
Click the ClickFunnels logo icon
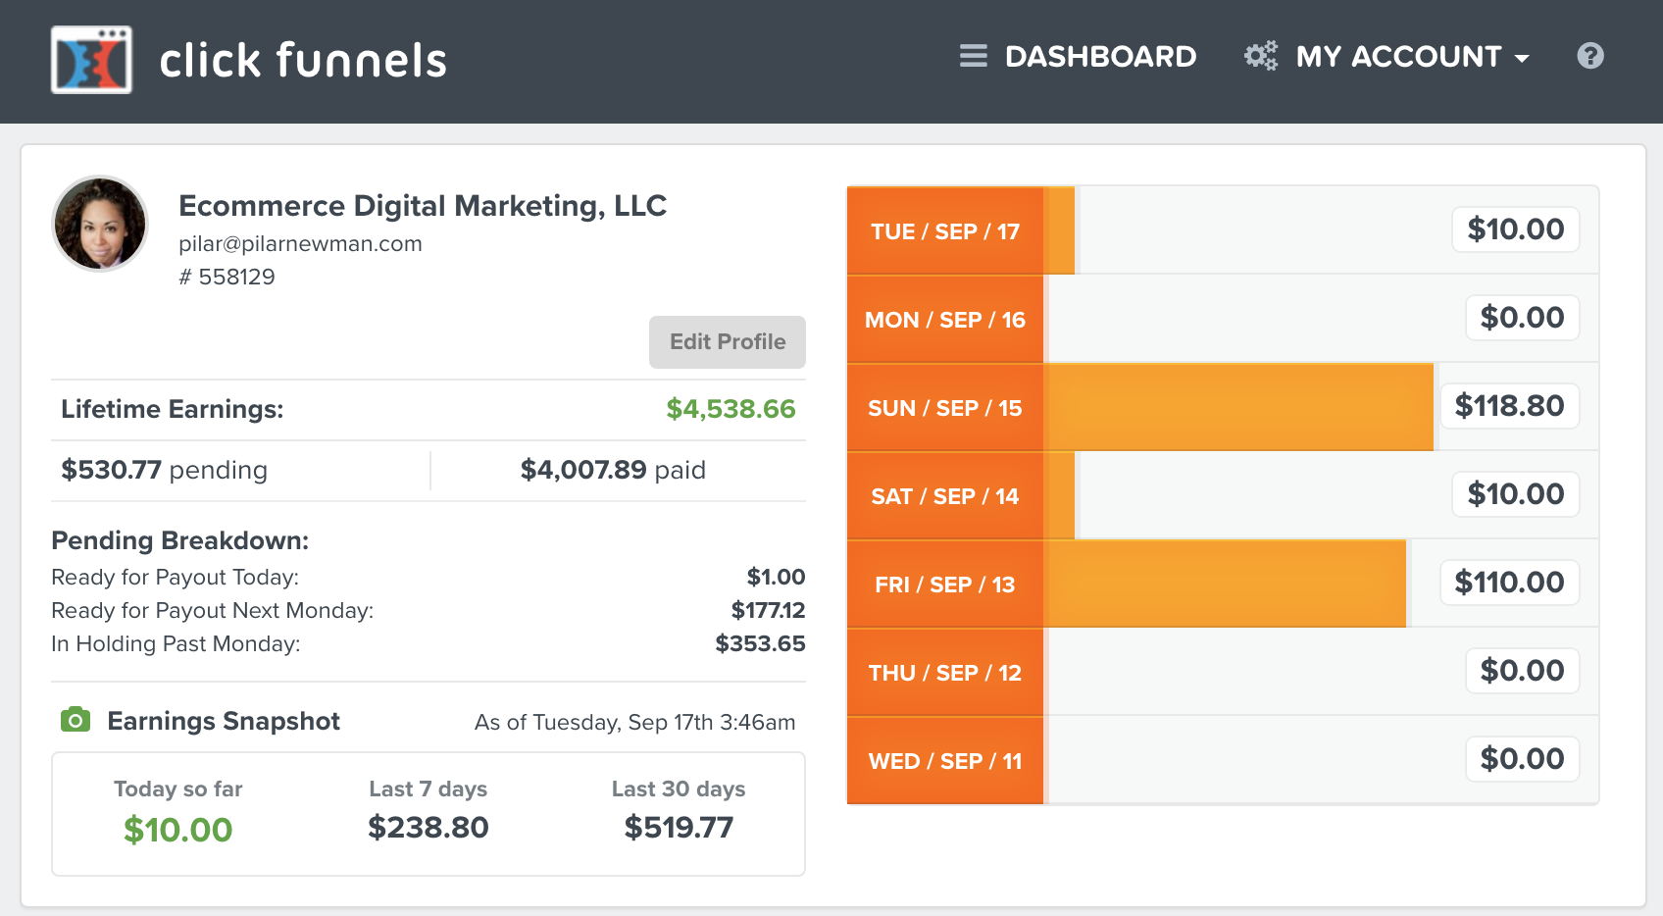(91, 60)
